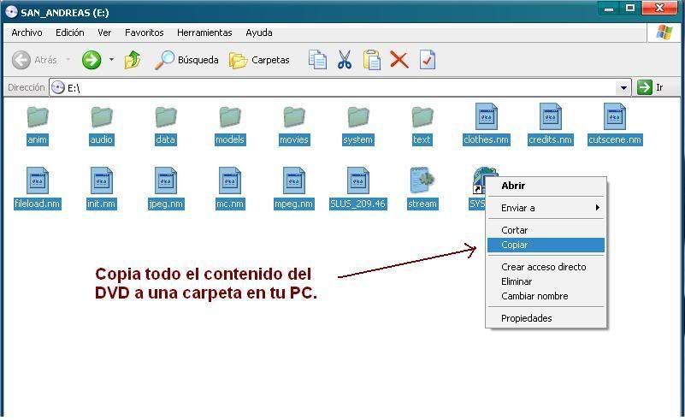Image resolution: width=685 pixels, height=420 pixels.
Task: Open the Favoritos menu
Action: (x=145, y=33)
